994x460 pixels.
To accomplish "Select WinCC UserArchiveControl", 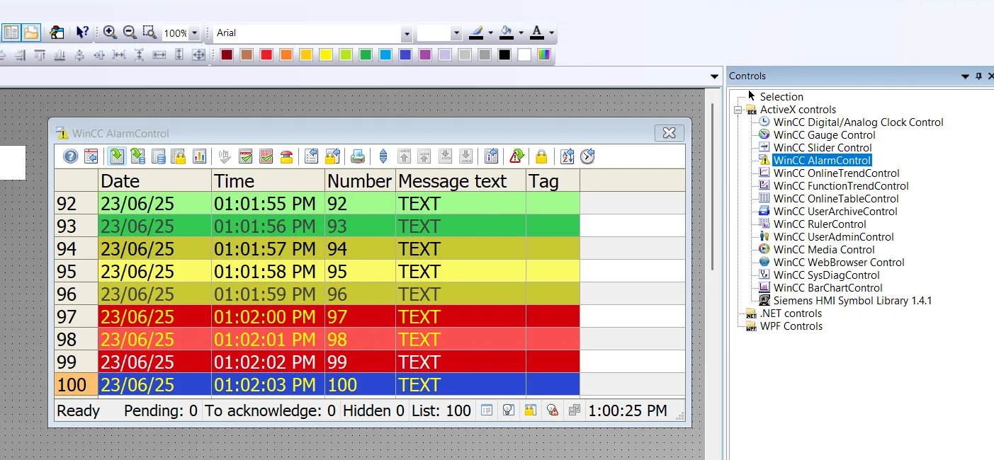I will tap(835, 212).
